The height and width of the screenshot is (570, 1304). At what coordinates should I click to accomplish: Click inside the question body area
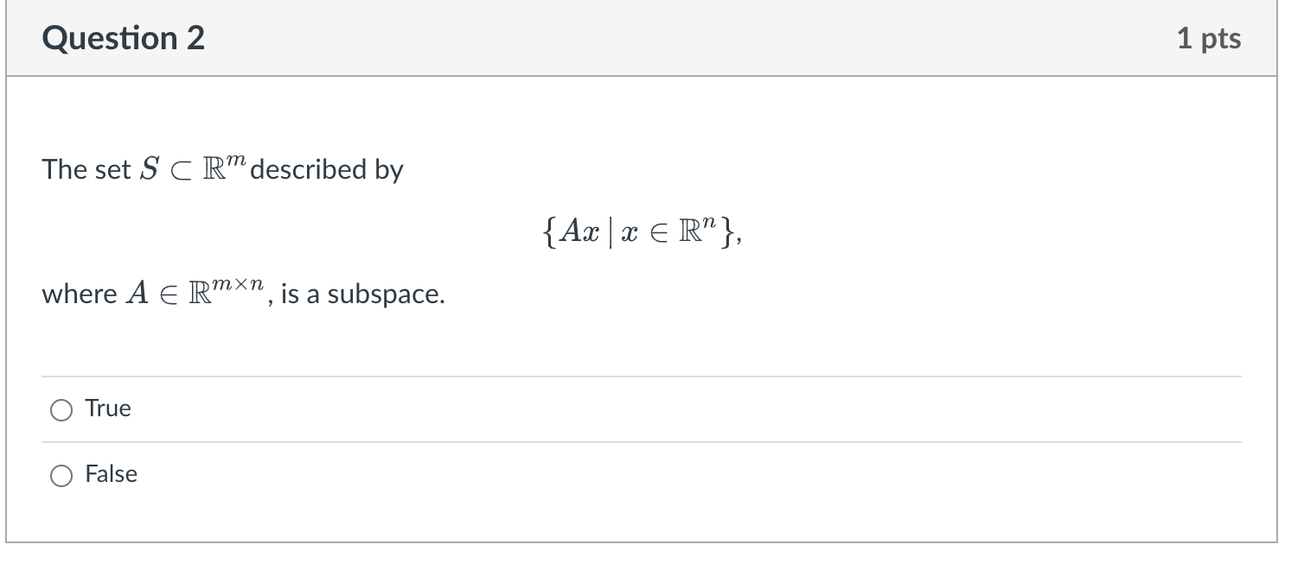640,259
